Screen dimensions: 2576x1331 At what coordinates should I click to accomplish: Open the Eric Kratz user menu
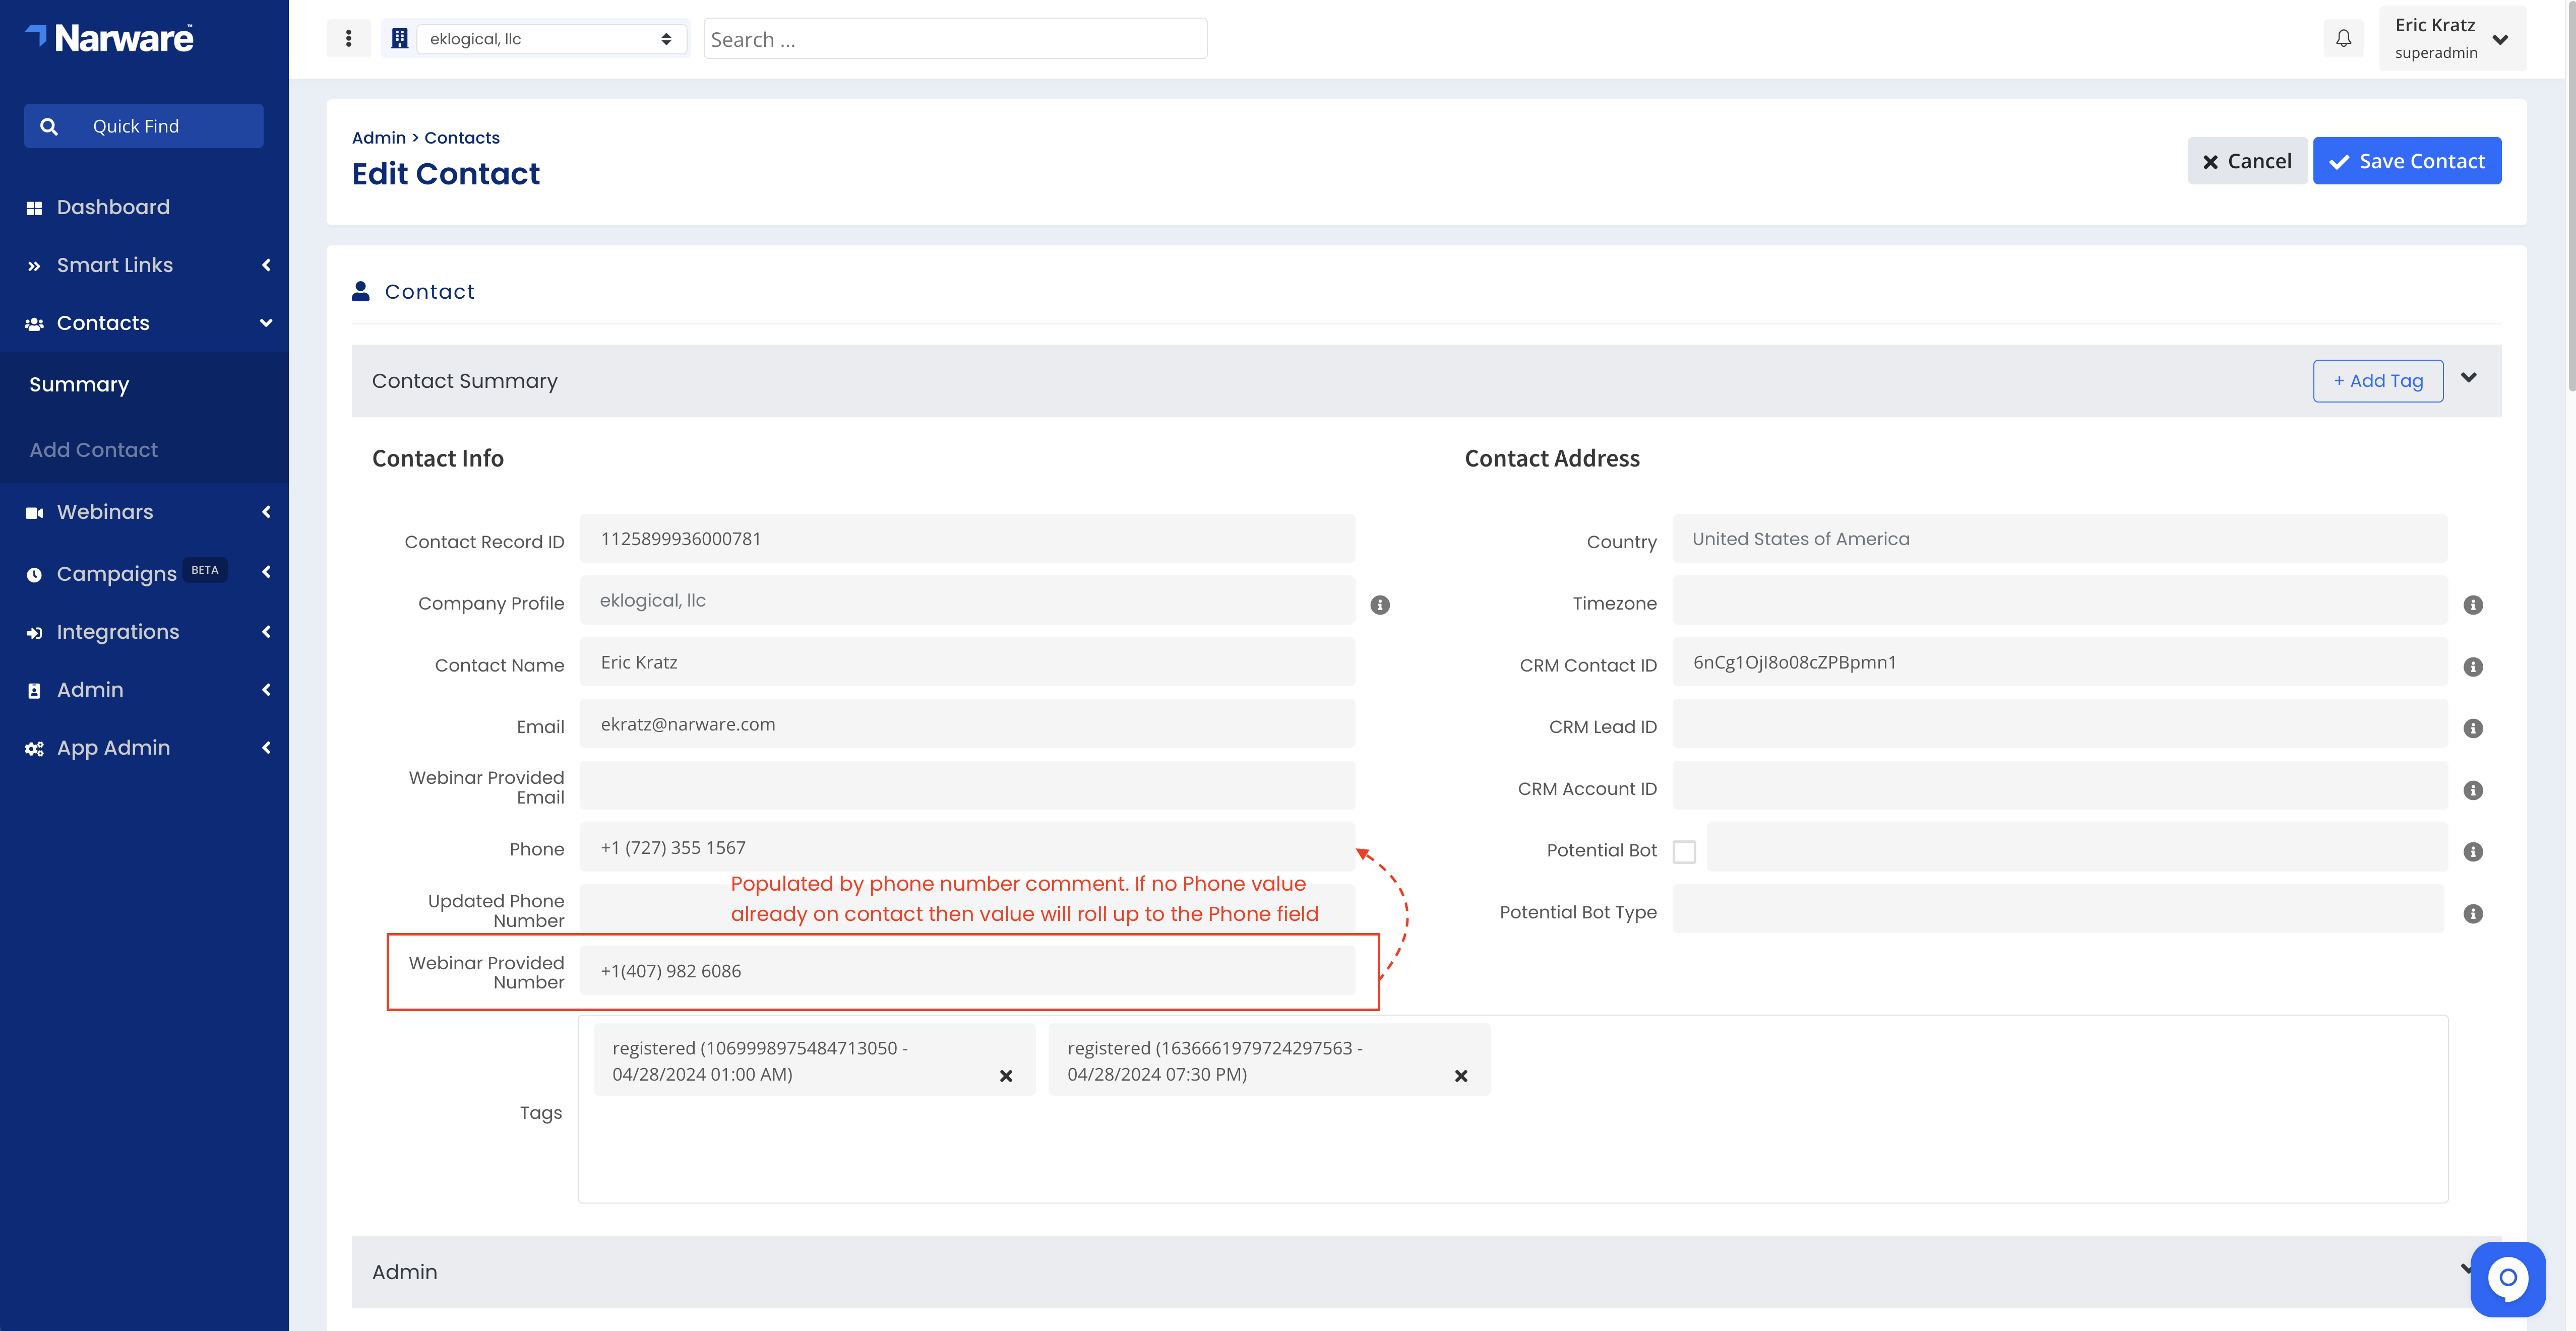2452,38
